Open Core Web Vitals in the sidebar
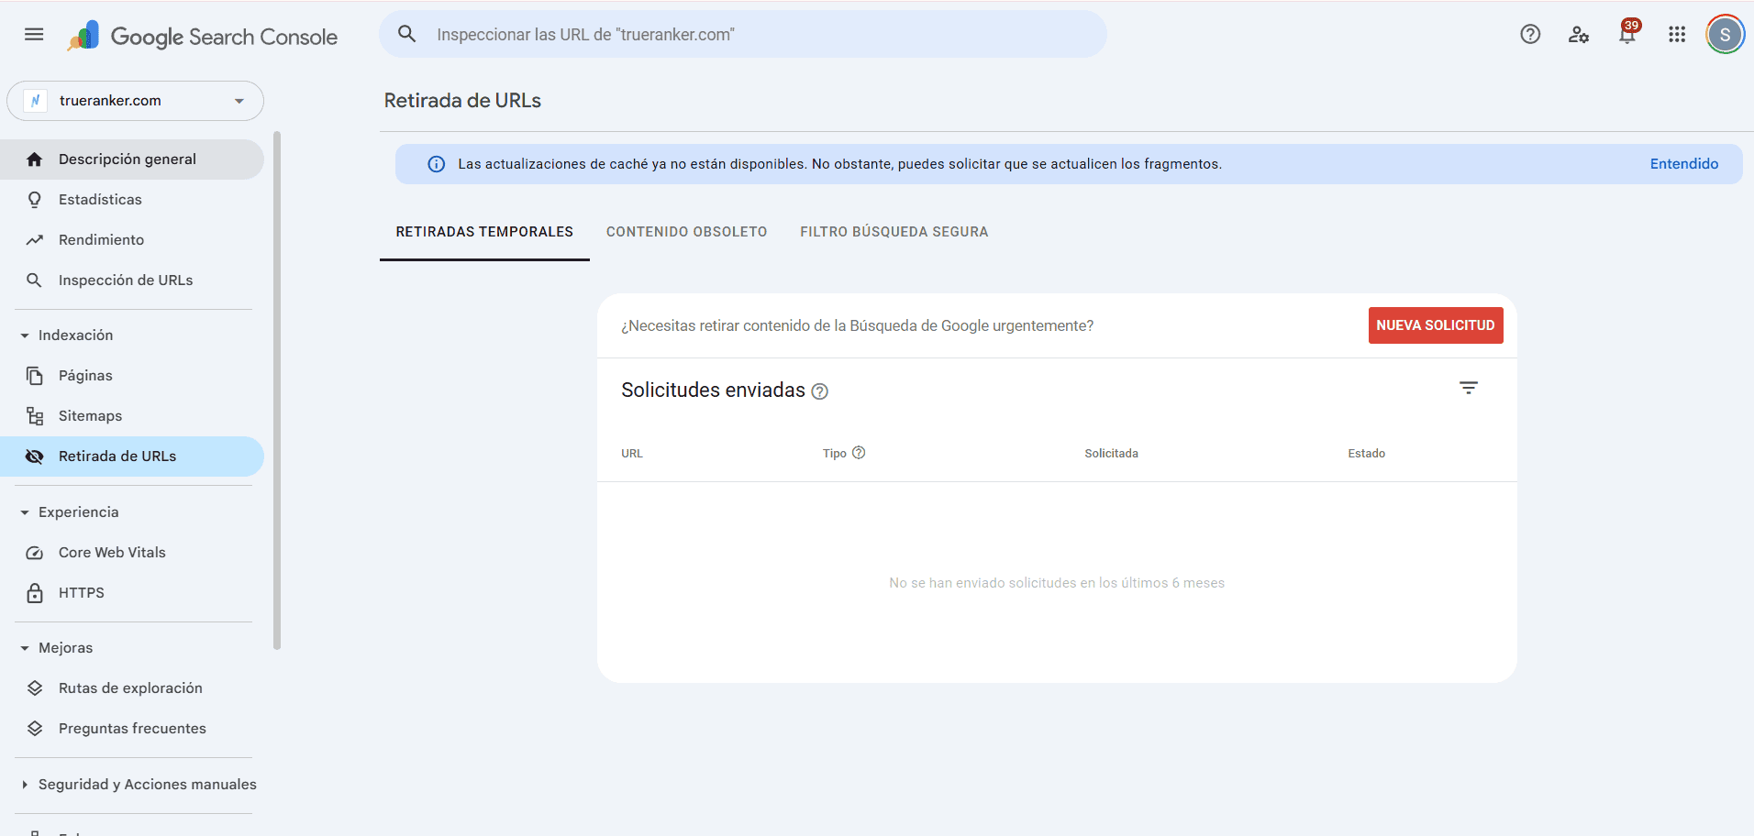Image resolution: width=1754 pixels, height=836 pixels. 112,553
